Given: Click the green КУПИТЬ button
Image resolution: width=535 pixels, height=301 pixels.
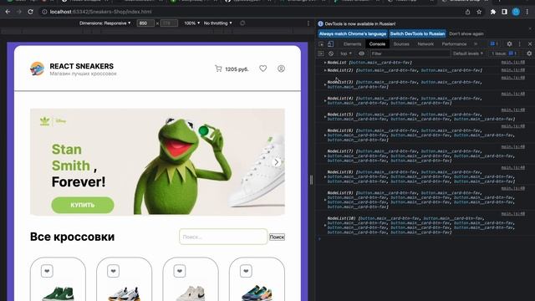Looking at the screenshot, I should 83,205.
